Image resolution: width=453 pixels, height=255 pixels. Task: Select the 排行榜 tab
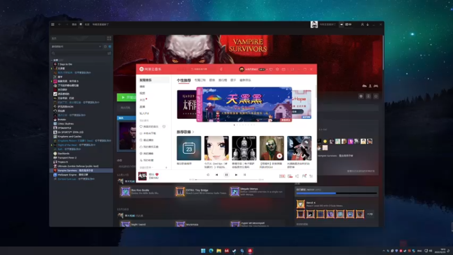point(223,80)
